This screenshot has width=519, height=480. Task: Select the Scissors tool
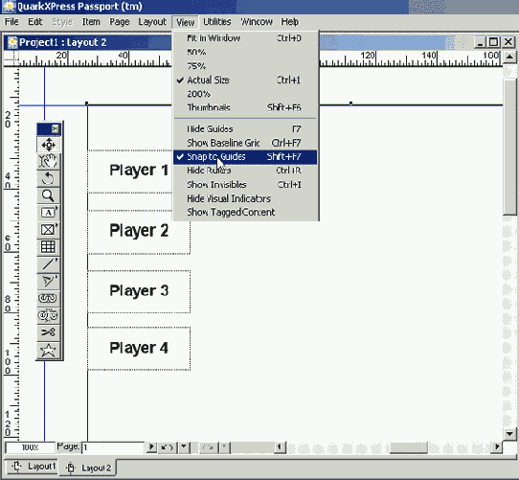tap(48, 332)
